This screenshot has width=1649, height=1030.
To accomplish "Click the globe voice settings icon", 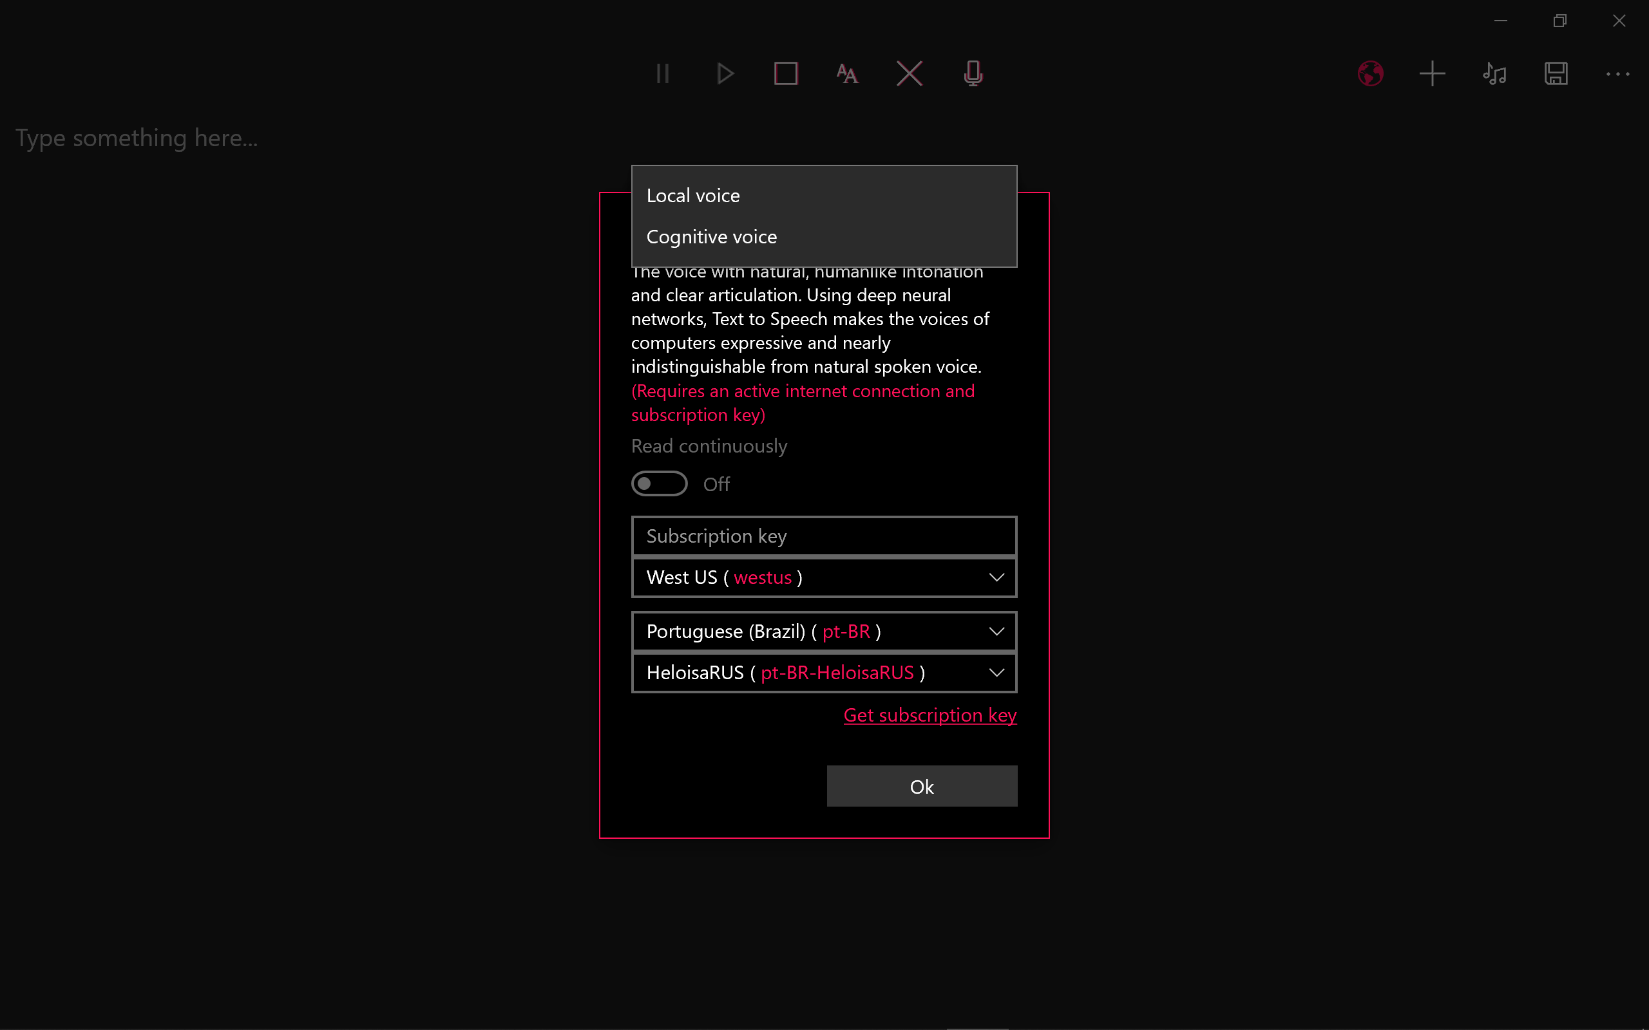I will 1370,73.
